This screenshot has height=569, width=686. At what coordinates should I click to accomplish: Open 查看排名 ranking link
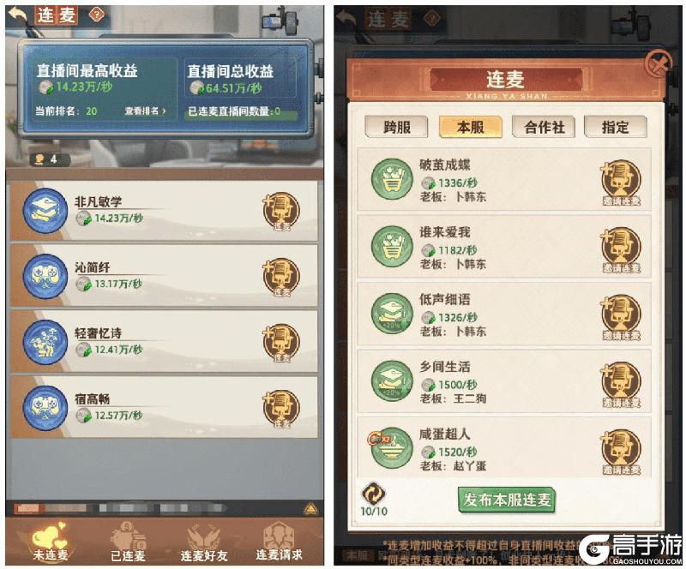[145, 111]
